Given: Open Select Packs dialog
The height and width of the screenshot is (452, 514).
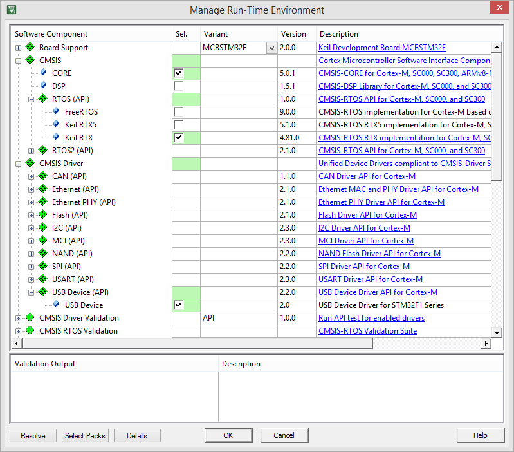Looking at the screenshot, I should (85, 436).
